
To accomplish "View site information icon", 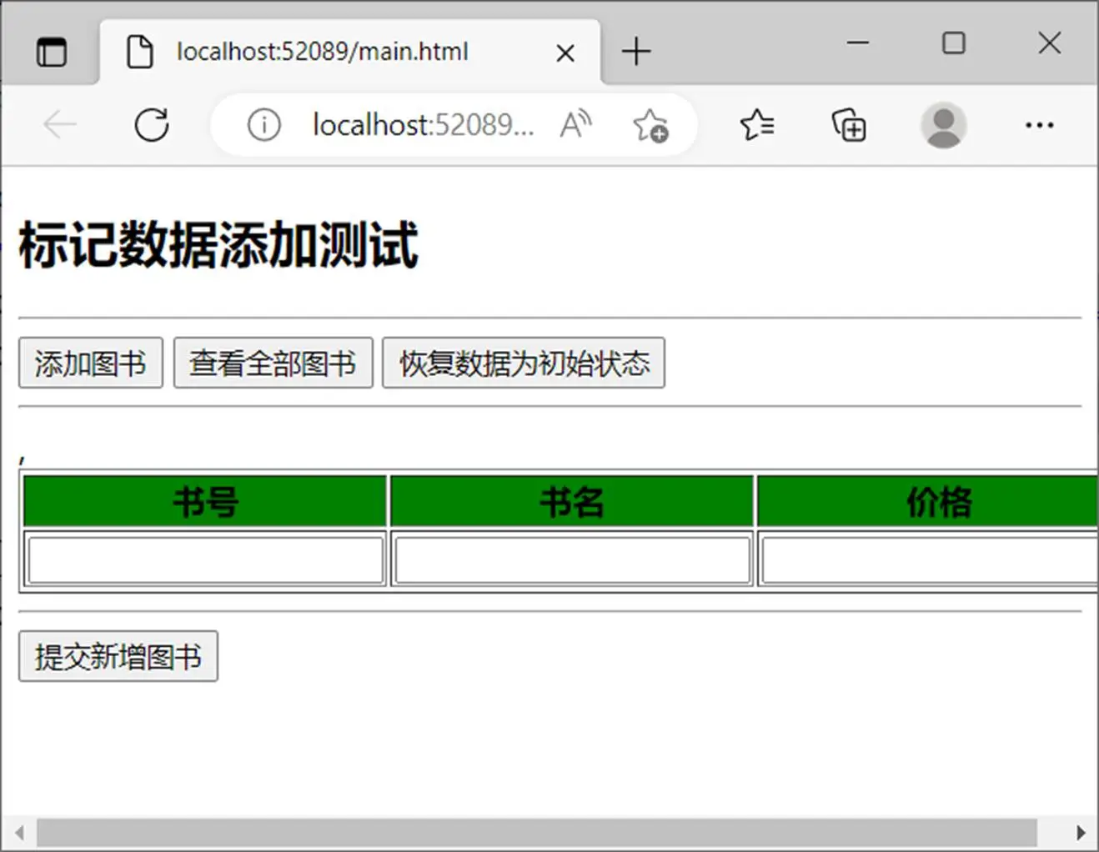I will [263, 125].
